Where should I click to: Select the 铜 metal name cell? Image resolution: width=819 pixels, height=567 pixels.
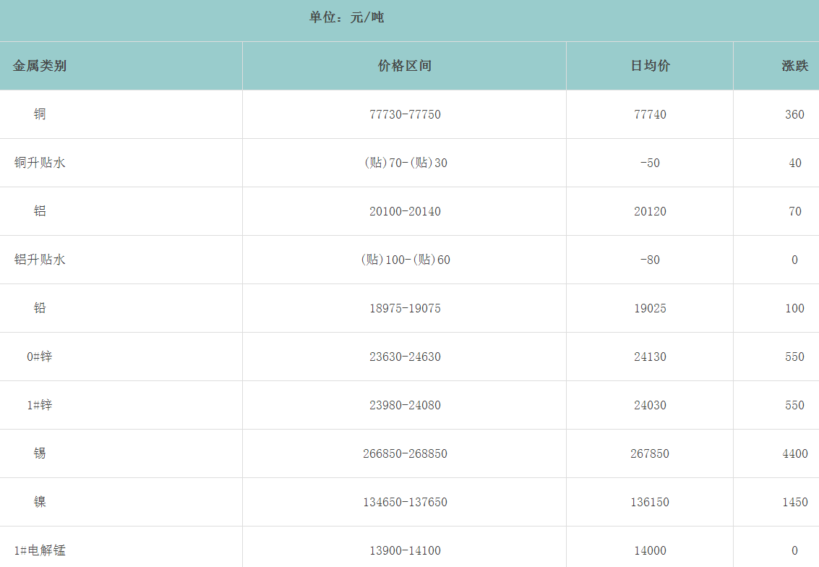tap(40, 114)
